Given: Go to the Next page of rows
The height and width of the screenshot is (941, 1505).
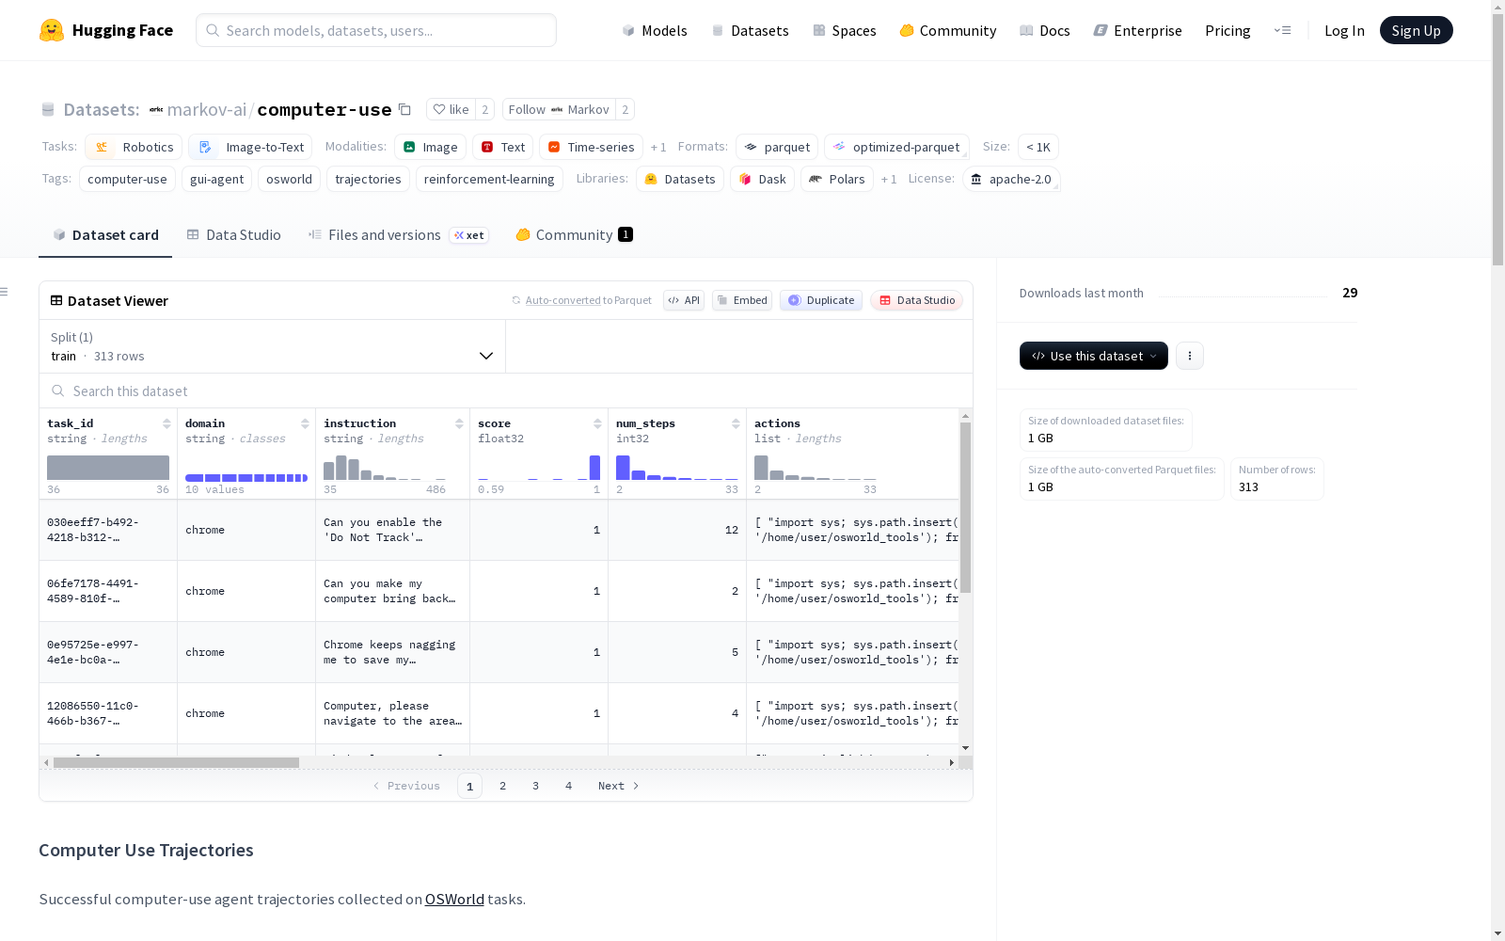Looking at the screenshot, I should point(618,786).
